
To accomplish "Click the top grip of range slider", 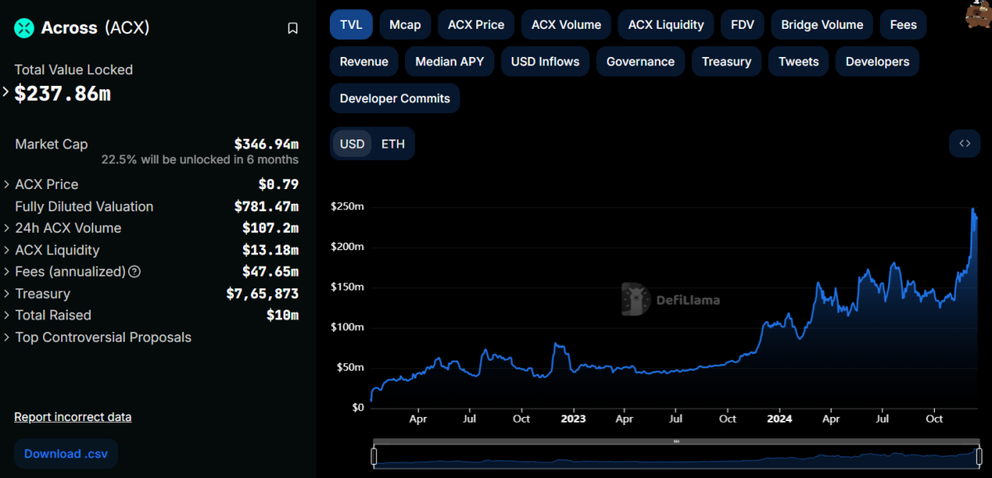I will click(676, 442).
